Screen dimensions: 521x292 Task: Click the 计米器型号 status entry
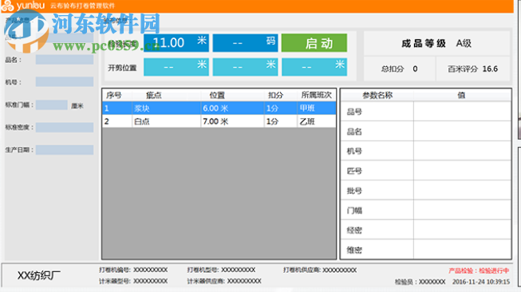pos(133,281)
